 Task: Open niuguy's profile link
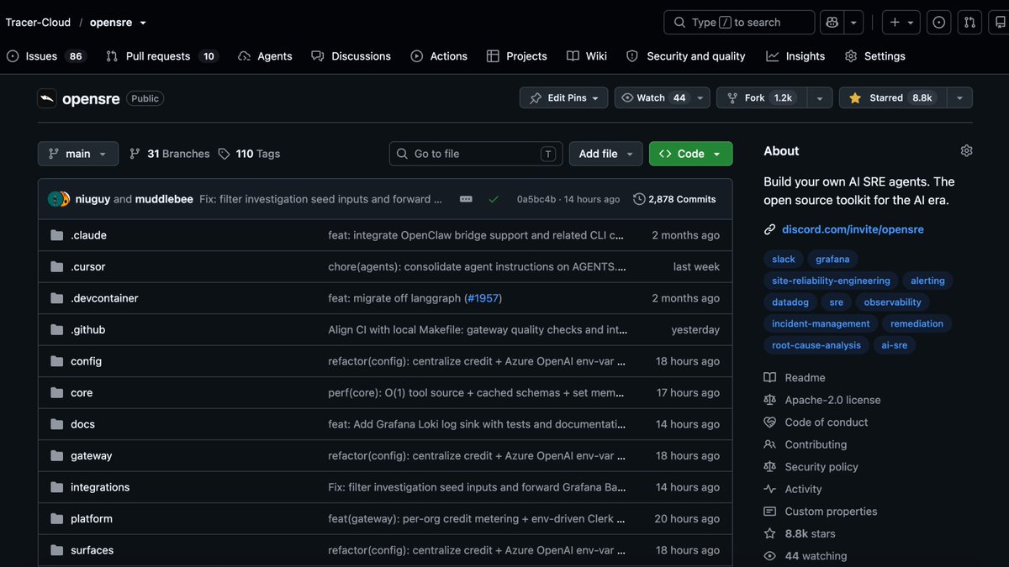point(92,199)
